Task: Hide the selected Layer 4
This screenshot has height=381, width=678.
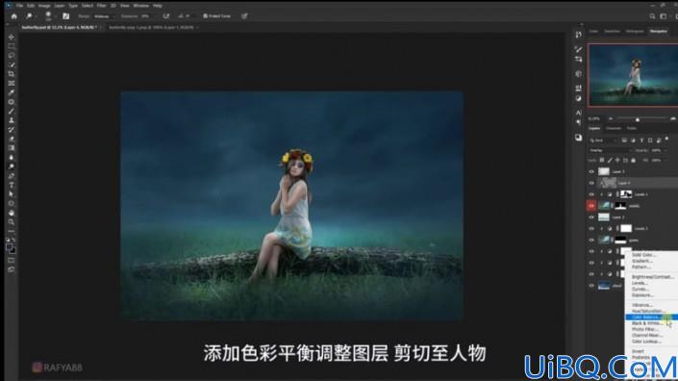Action: tap(591, 183)
